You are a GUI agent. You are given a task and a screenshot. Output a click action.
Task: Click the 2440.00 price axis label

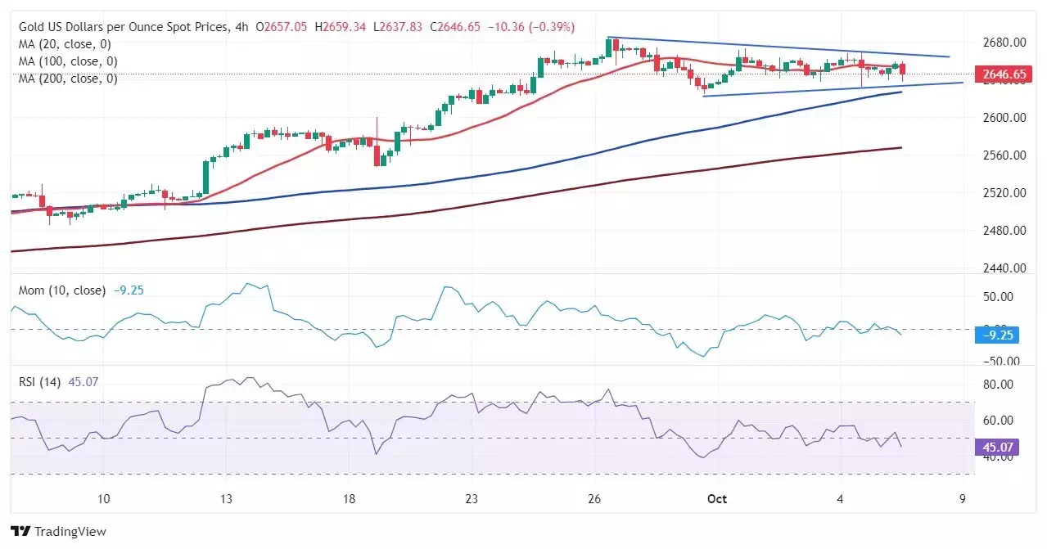1003,268
